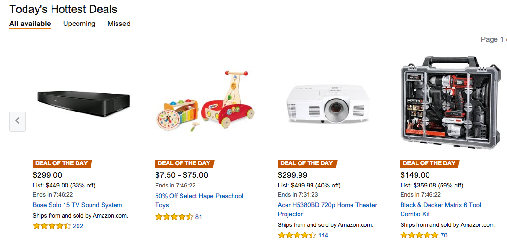Open Black & Decker Matrix 6 Tool Combo Kit link

441,205
